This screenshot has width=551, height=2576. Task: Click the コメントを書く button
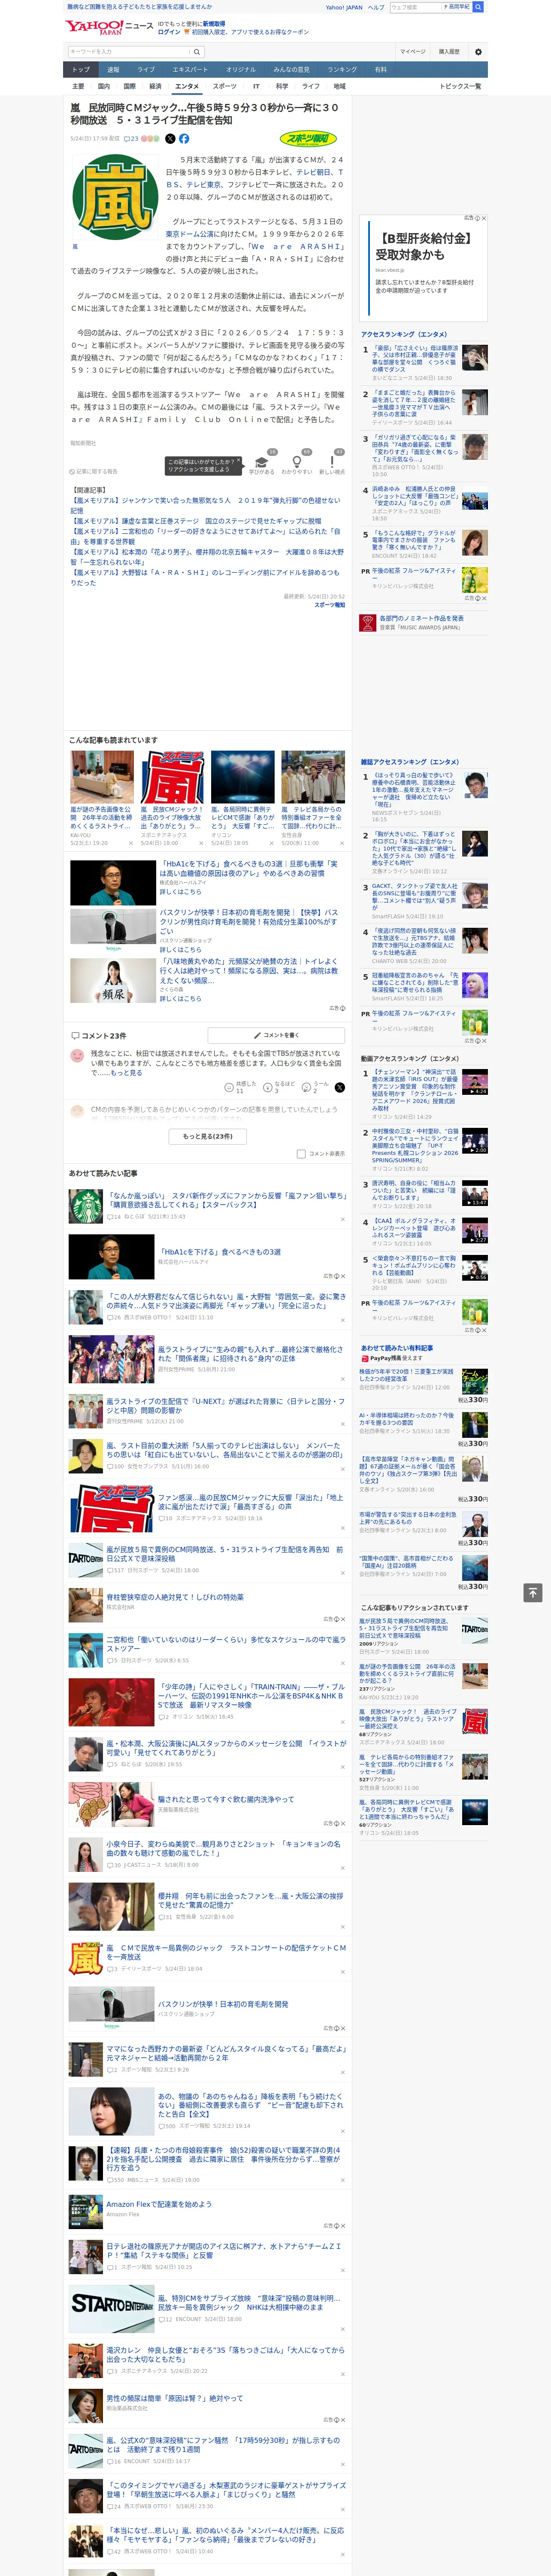click(x=276, y=1035)
